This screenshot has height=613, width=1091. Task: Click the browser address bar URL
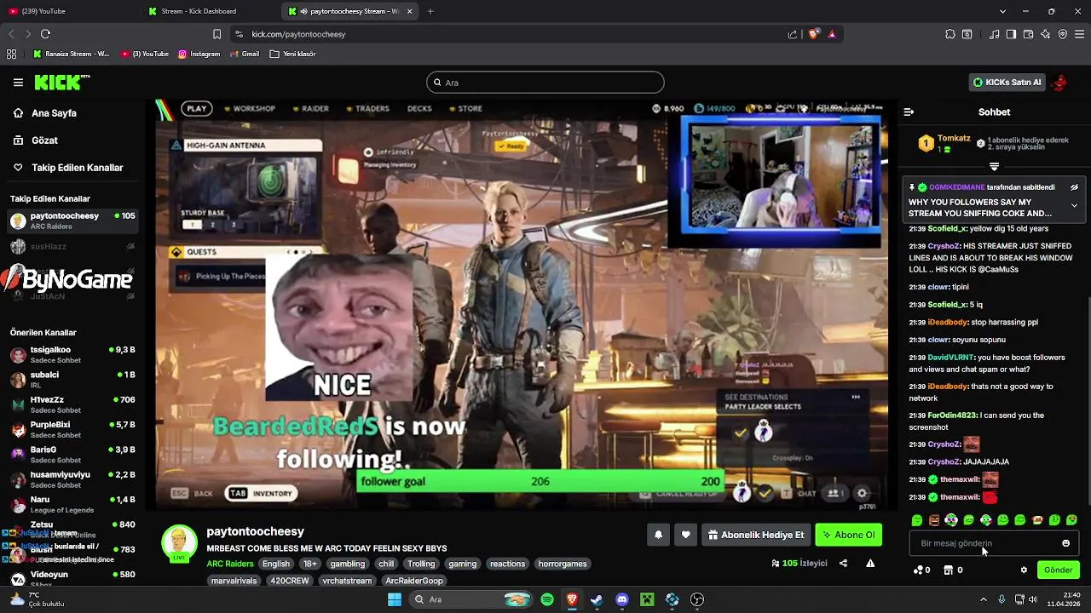coord(298,34)
